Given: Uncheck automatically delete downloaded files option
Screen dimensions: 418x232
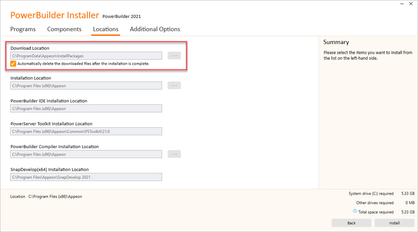Looking at the screenshot, I should (x=13, y=63).
